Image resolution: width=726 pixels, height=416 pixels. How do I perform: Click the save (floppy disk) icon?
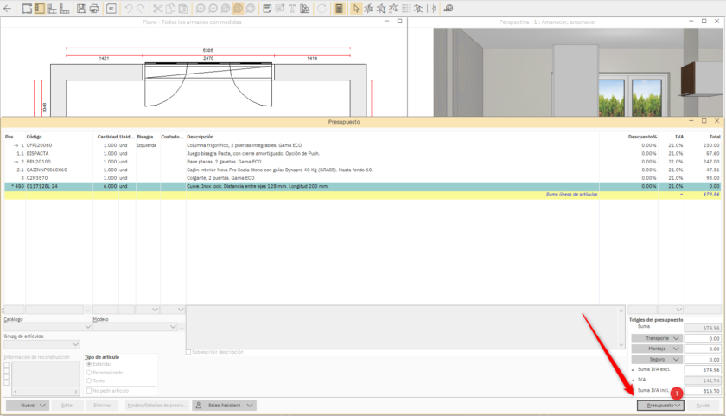[x=81, y=9]
